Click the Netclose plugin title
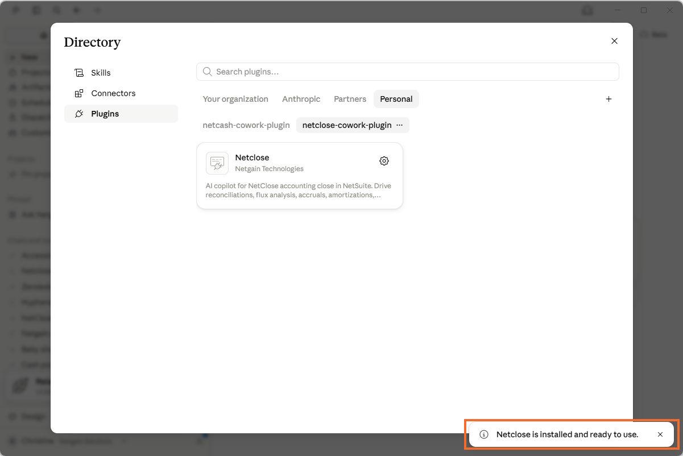 click(252, 157)
